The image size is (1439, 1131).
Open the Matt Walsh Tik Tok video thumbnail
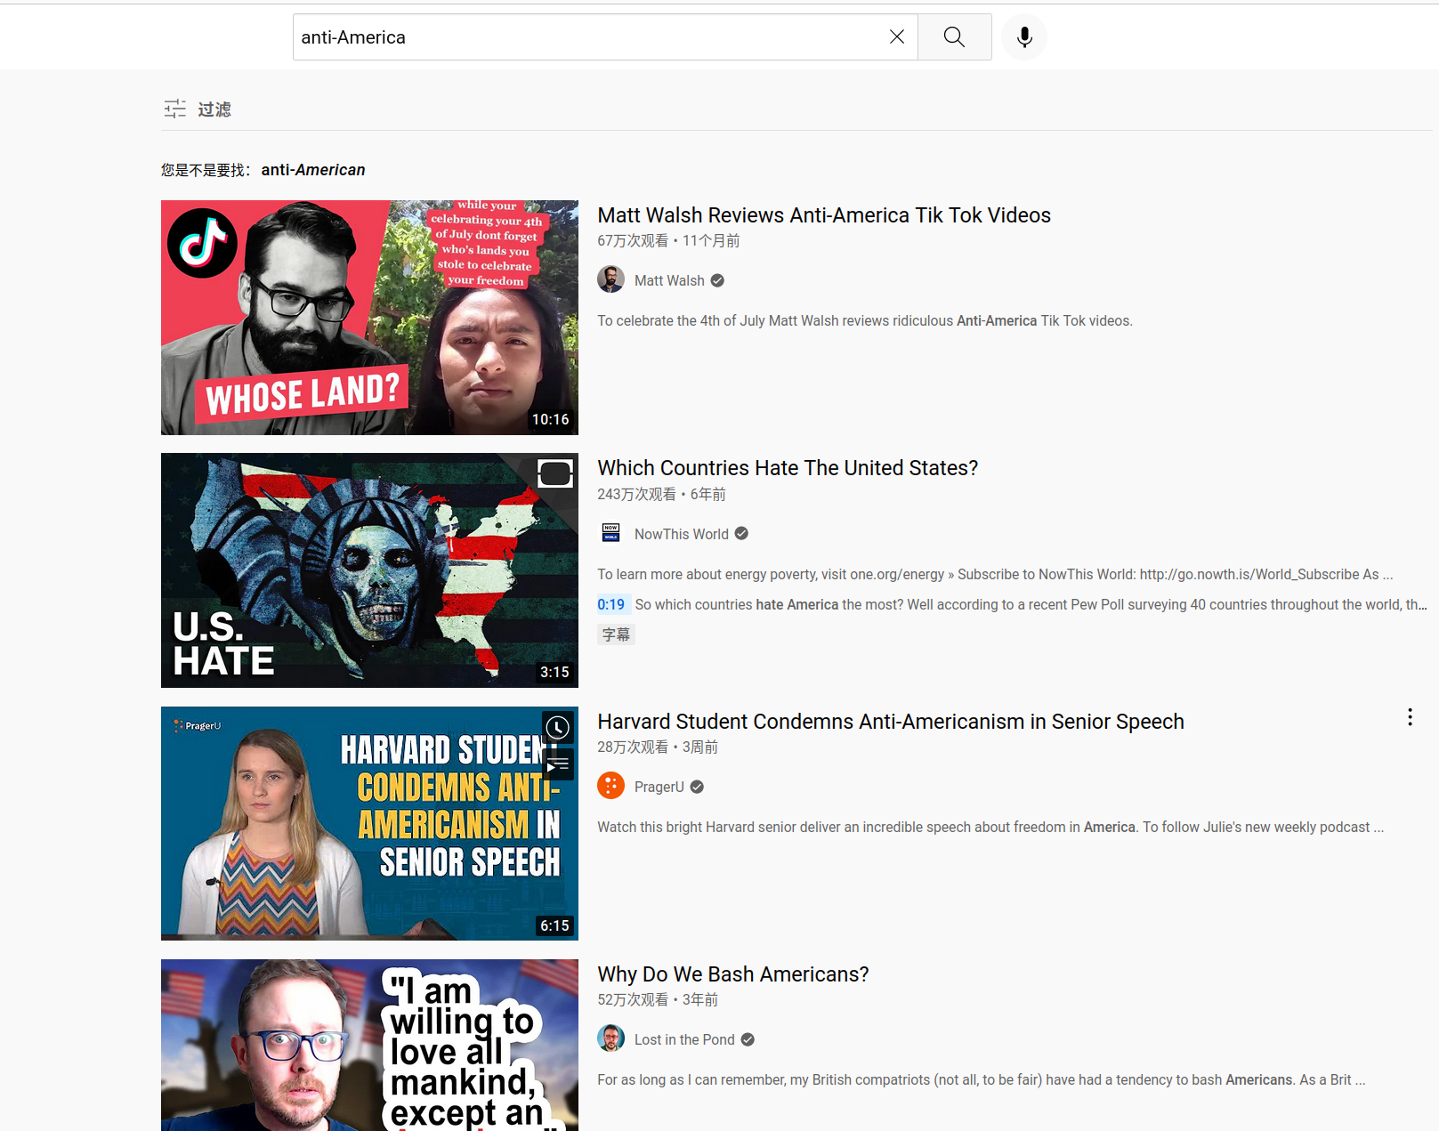(369, 318)
